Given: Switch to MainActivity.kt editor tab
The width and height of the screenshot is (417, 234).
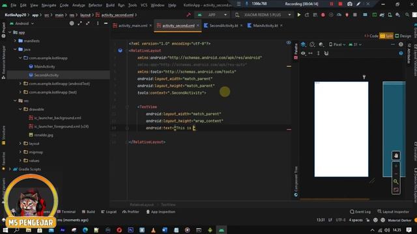Looking at the screenshot, I should click(x=265, y=25).
